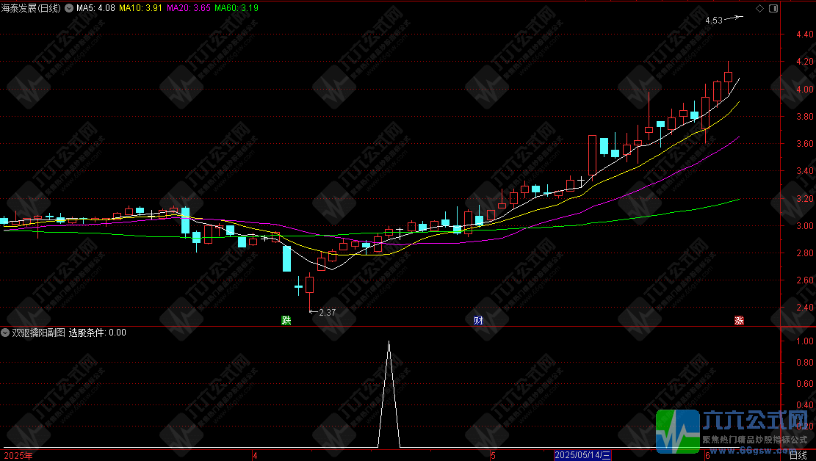Screen dimensions: 816x461
Task: Open the 双驱擒阳副图 indicator dropdown arrow
Action: coord(6,333)
